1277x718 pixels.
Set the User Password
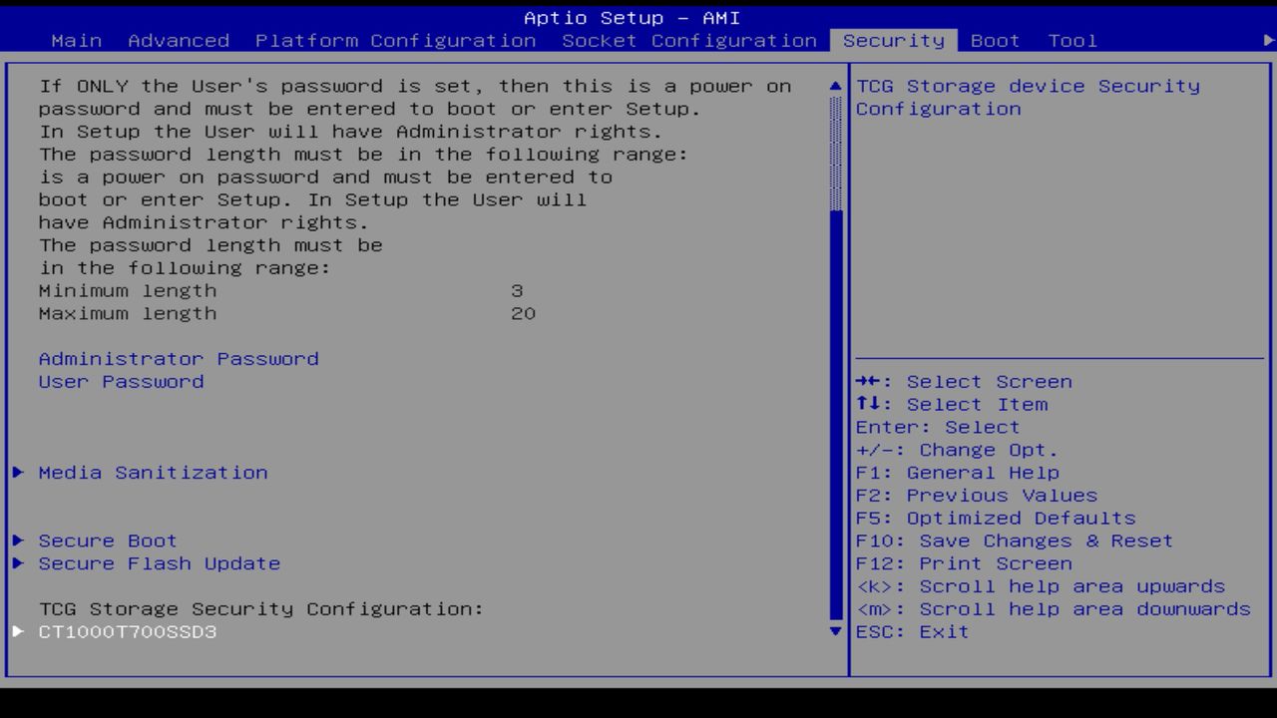[120, 381]
